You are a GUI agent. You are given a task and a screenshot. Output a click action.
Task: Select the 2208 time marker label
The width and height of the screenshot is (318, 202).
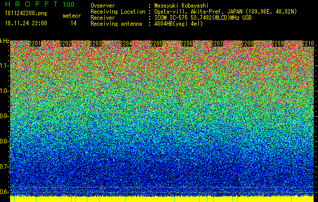(x=247, y=43)
